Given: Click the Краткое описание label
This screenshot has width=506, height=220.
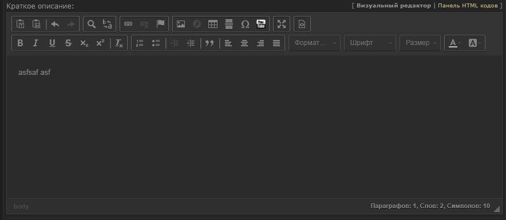Looking at the screenshot, I should [x=40, y=6].
